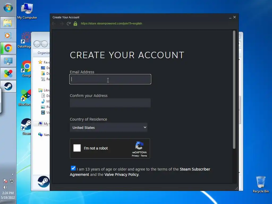Open the My Computer desktop icon
The image size is (272, 204).
27,11
